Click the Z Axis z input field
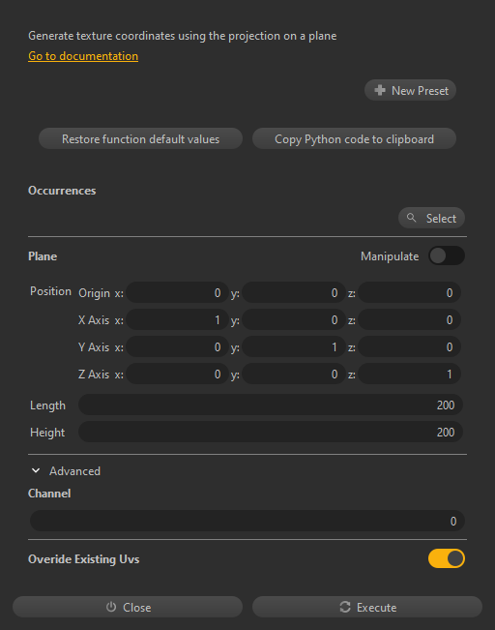This screenshot has height=630, width=495. pyautogui.click(x=409, y=375)
